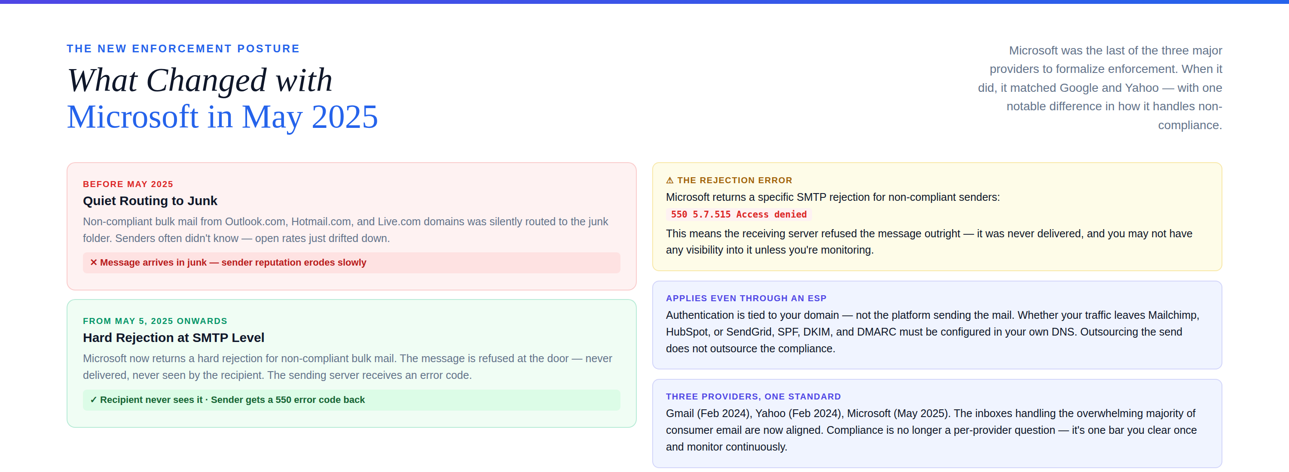Screen dimensions: 1289x472
Task: Click the paragraph starting 'This means the receiving server'
Action: (929, 242)
